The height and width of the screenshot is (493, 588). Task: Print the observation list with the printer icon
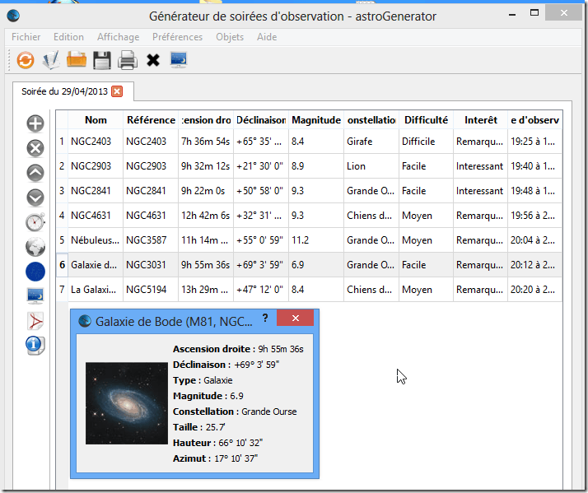127,59
